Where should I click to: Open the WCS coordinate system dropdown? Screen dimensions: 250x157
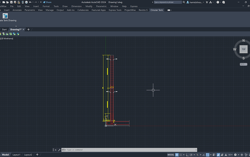(x=244, y=64)
